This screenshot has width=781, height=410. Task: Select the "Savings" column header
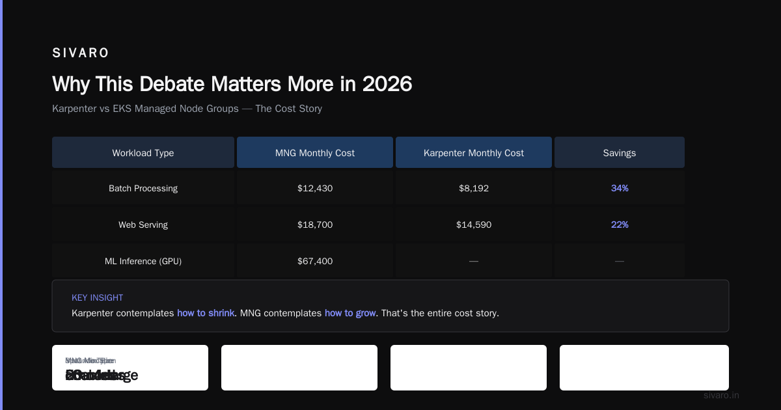point(620,153)
